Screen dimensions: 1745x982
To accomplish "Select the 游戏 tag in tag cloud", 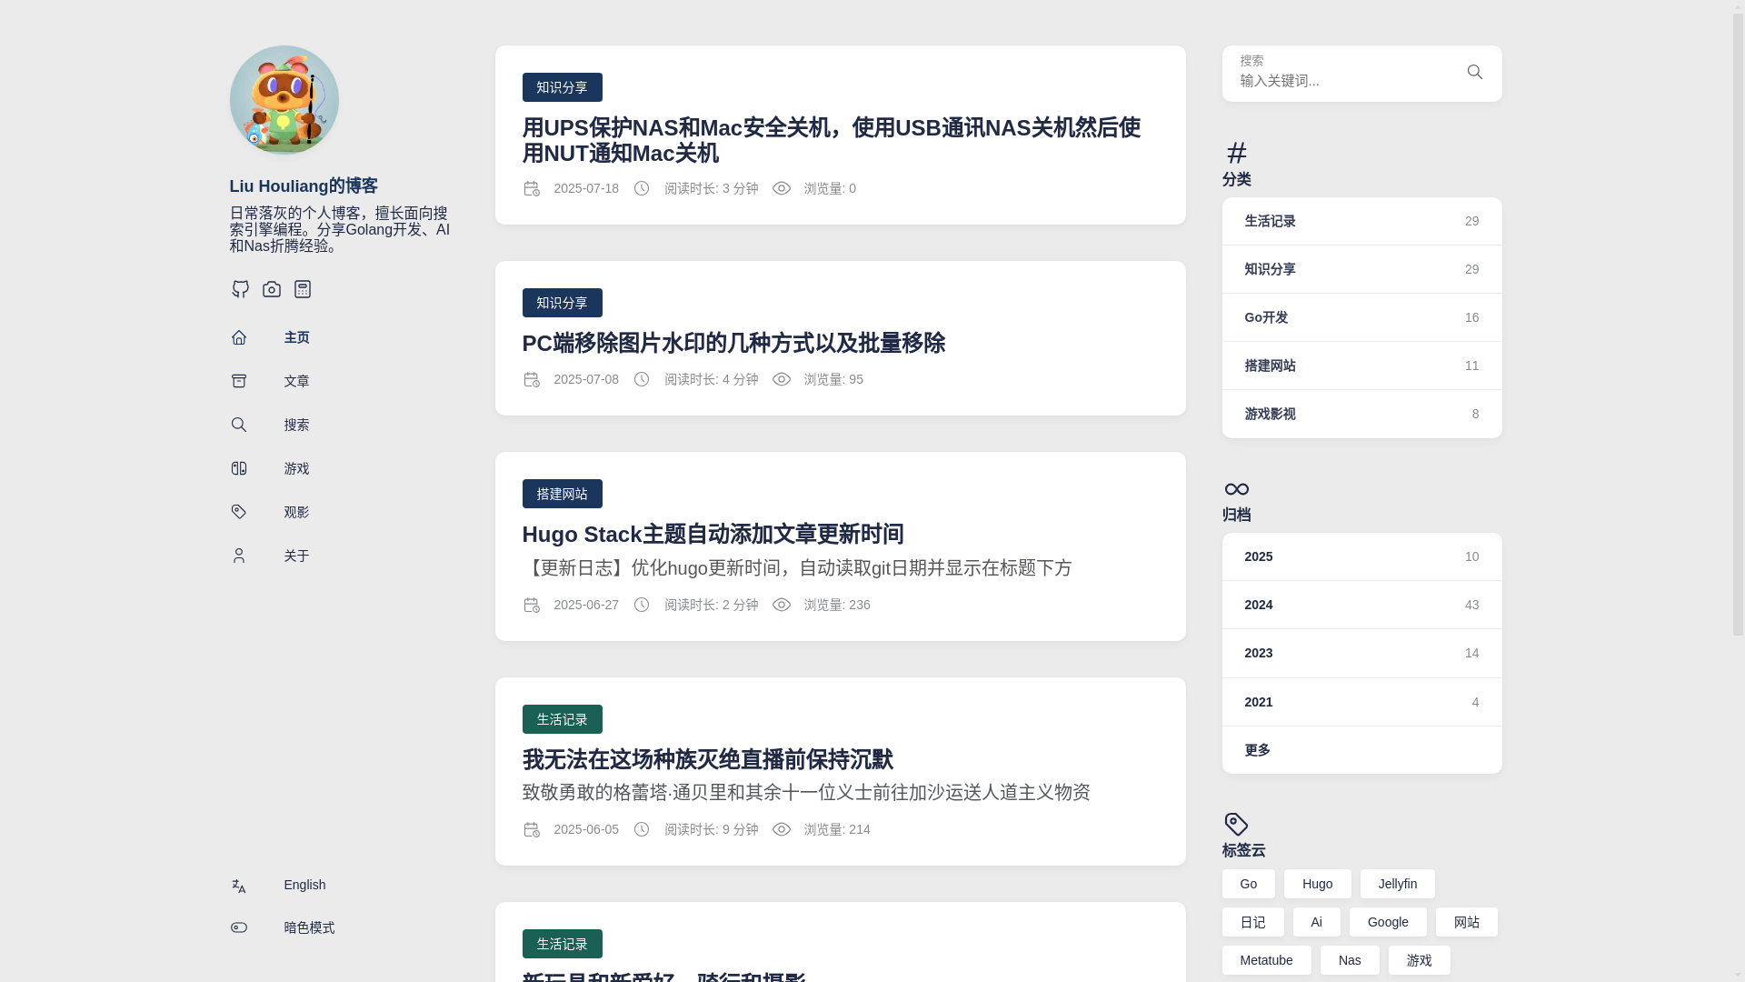I will (x=1419, y=960).
